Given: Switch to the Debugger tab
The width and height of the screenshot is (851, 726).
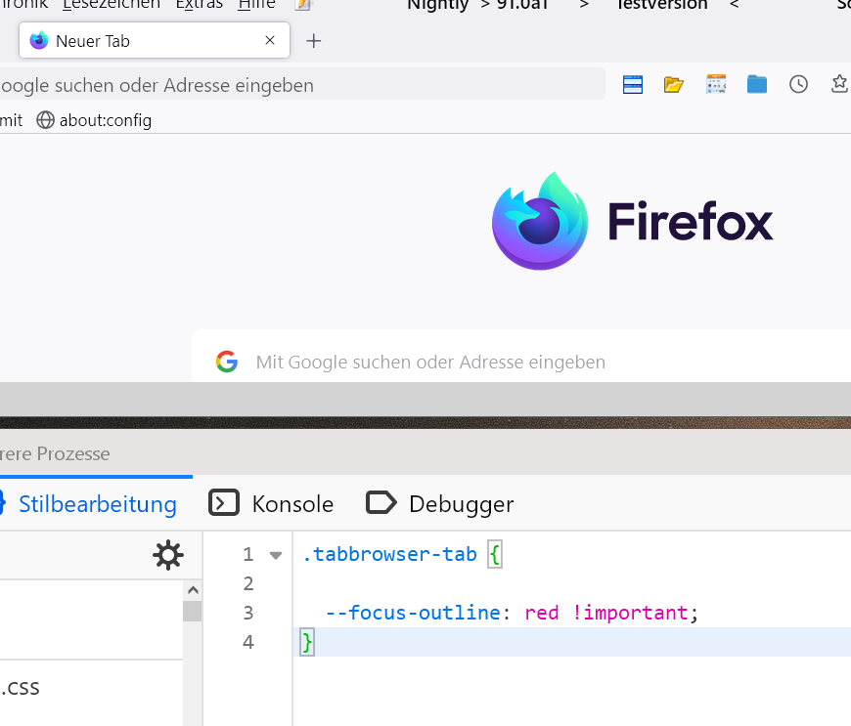Looking at the screenshot, I should [x=439, y=504].
